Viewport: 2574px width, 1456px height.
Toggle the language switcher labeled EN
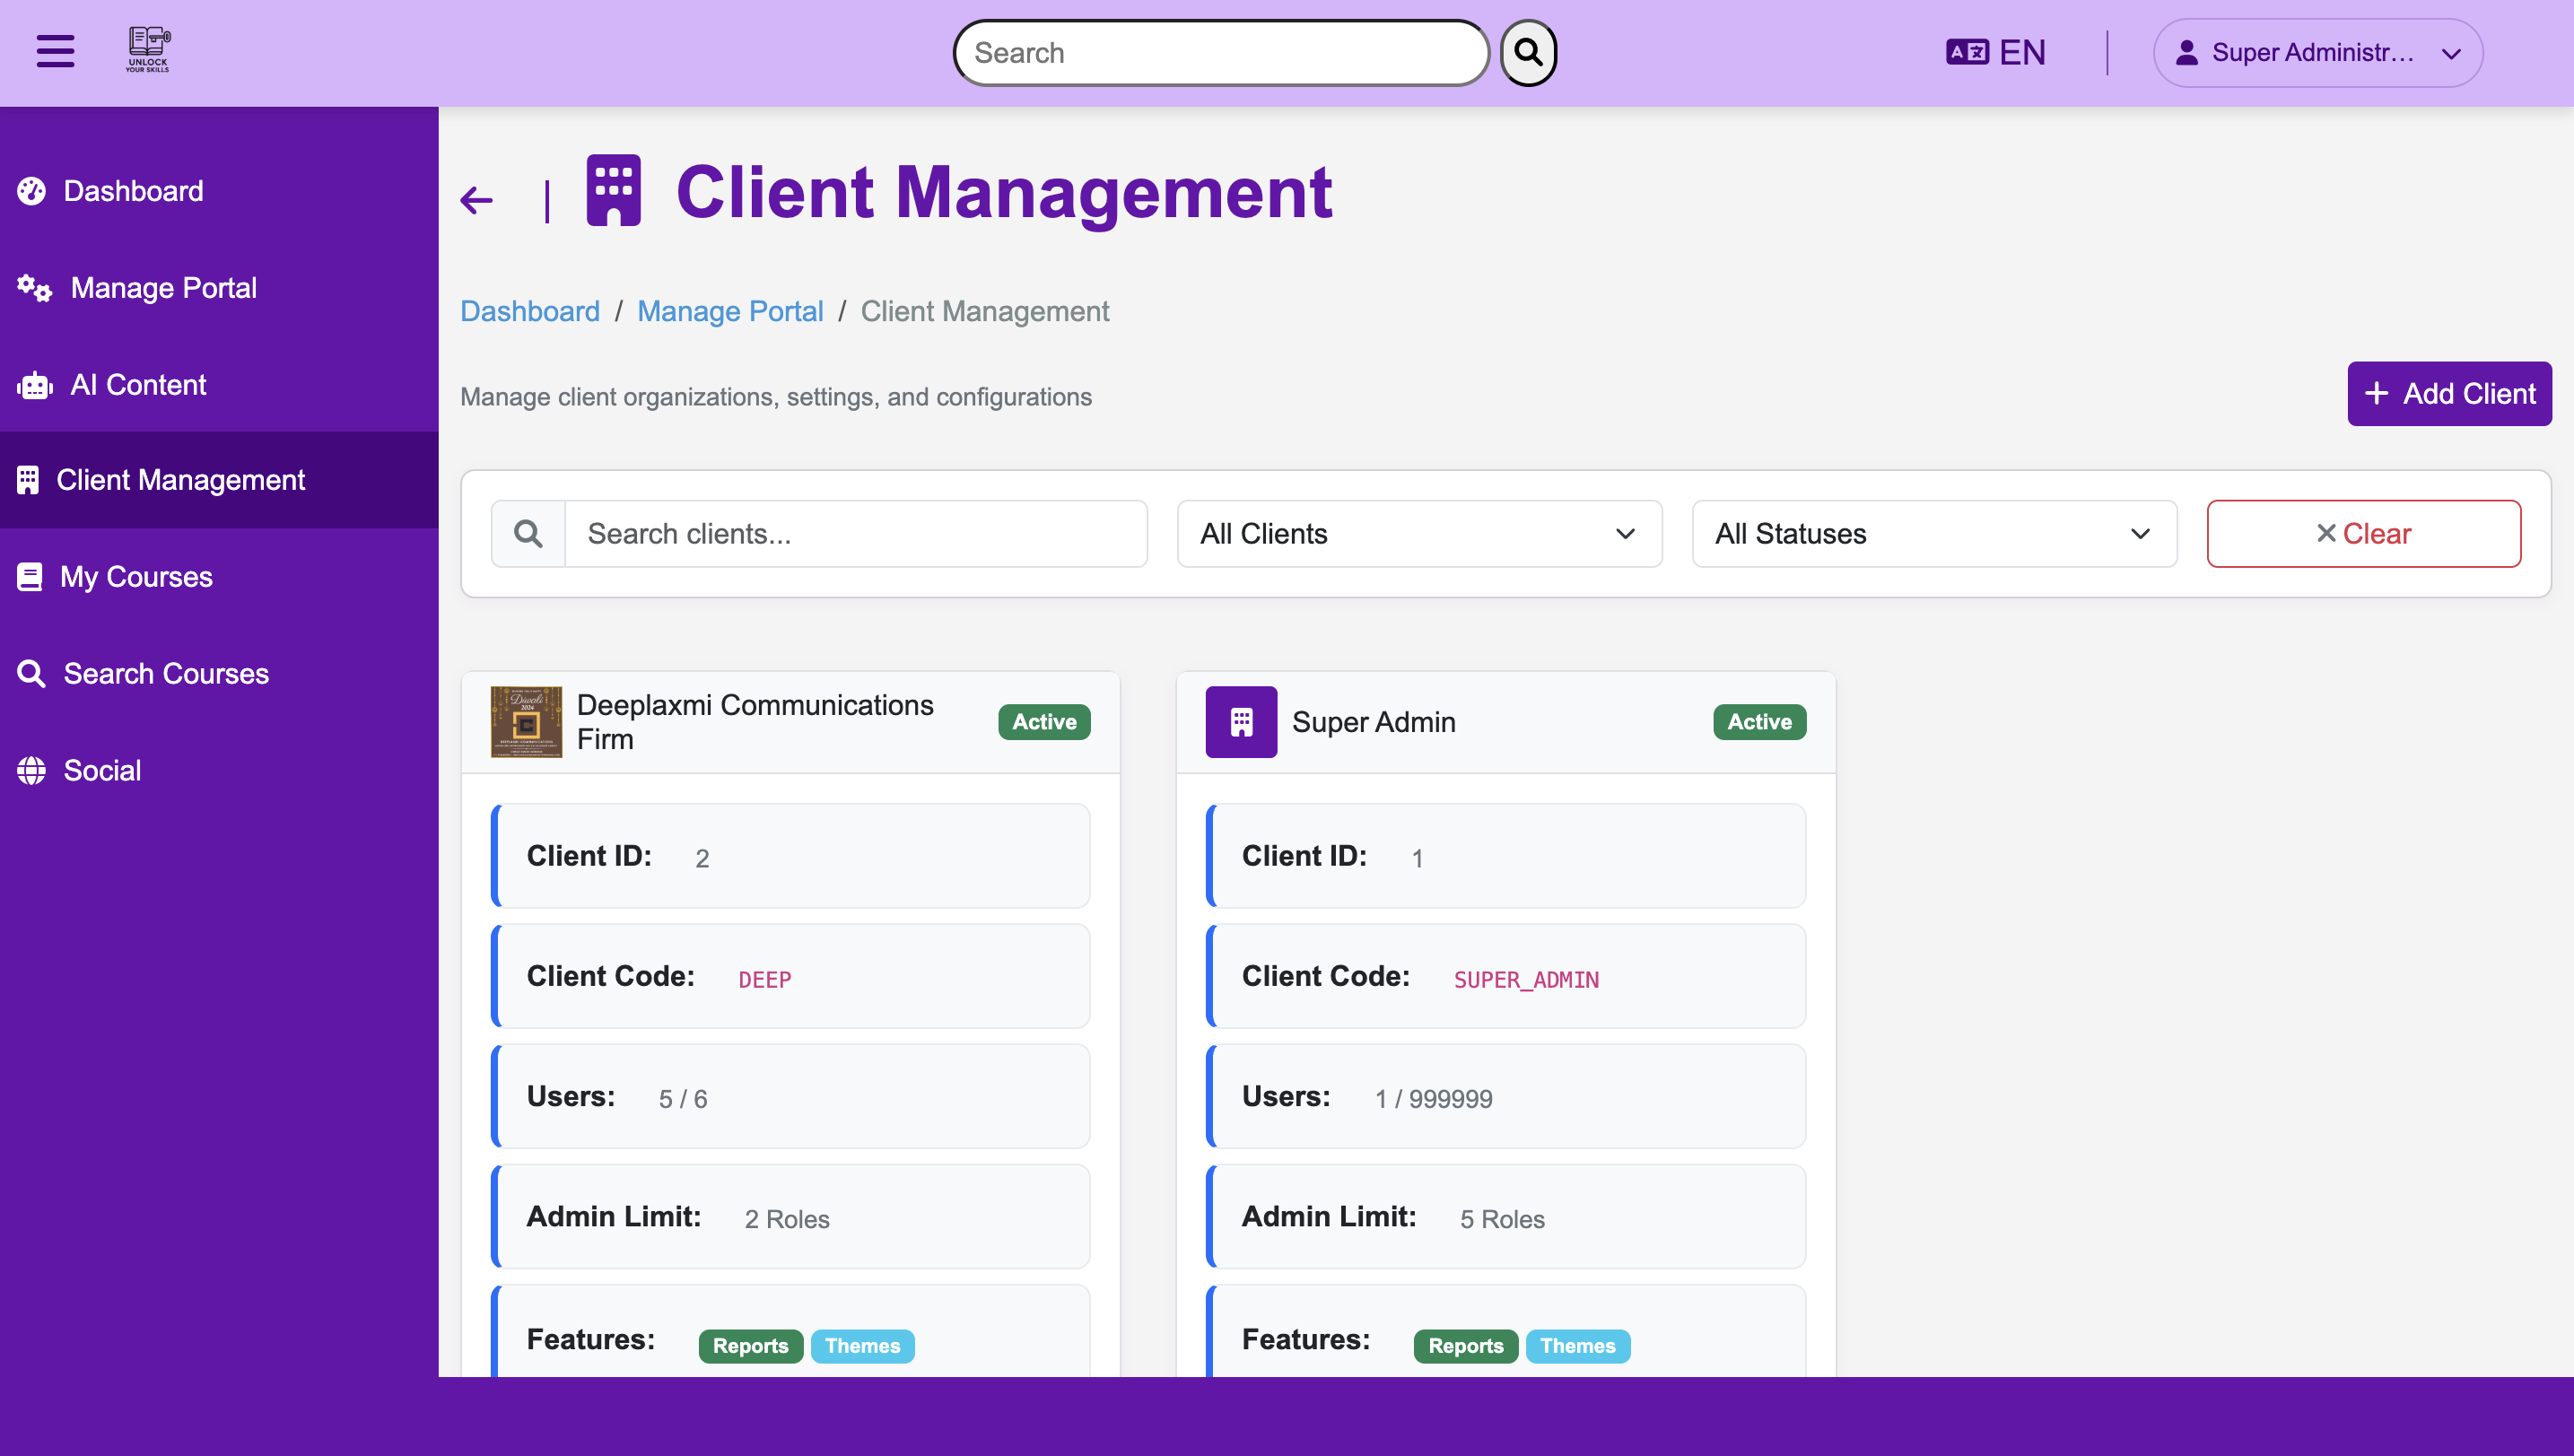[x=1996, y=52]
